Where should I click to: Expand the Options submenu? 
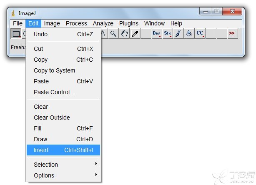click(63, 175)
